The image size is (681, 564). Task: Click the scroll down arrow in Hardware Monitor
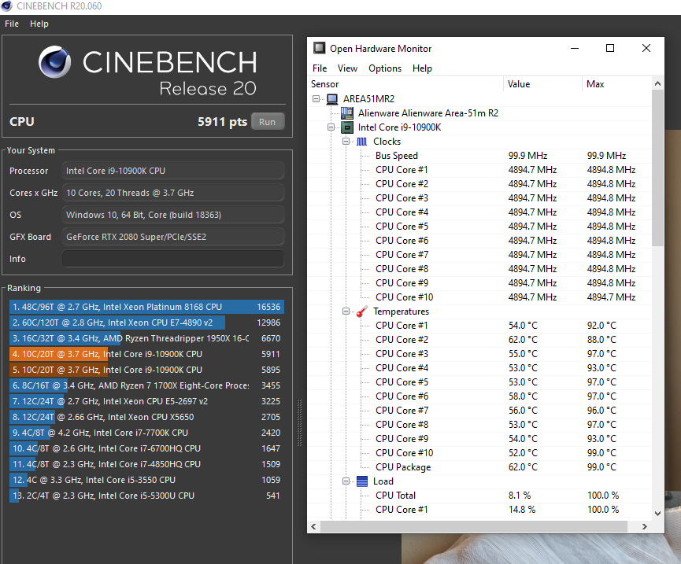pos(657,514)
